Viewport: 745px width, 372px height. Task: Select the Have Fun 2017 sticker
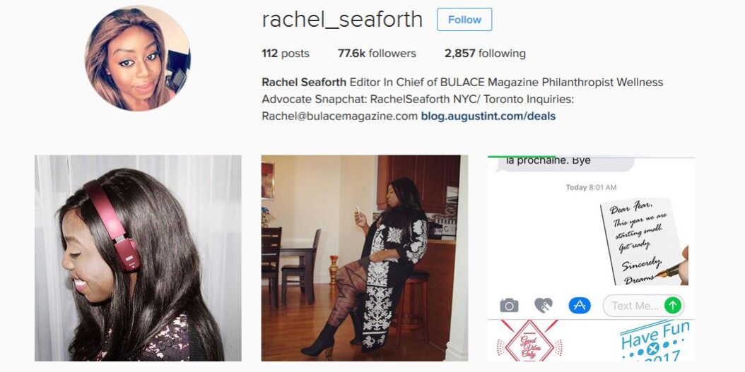click(656, 342)
